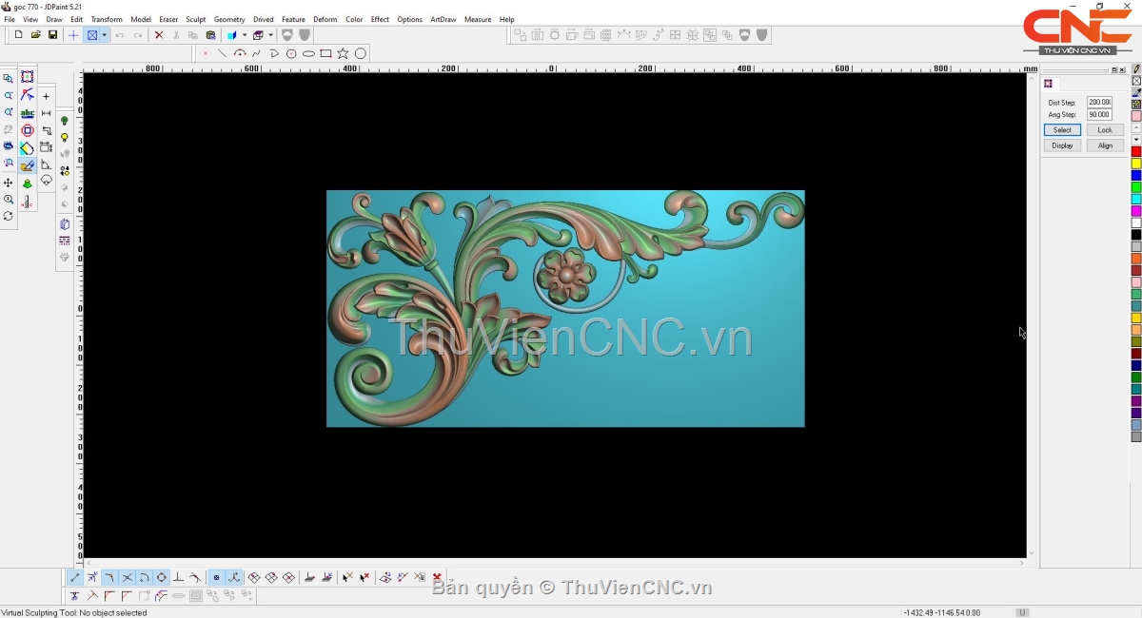Click the Save file icon
Screen dimensions: 1142x618
pyautogui.click(x=52, y=35)
